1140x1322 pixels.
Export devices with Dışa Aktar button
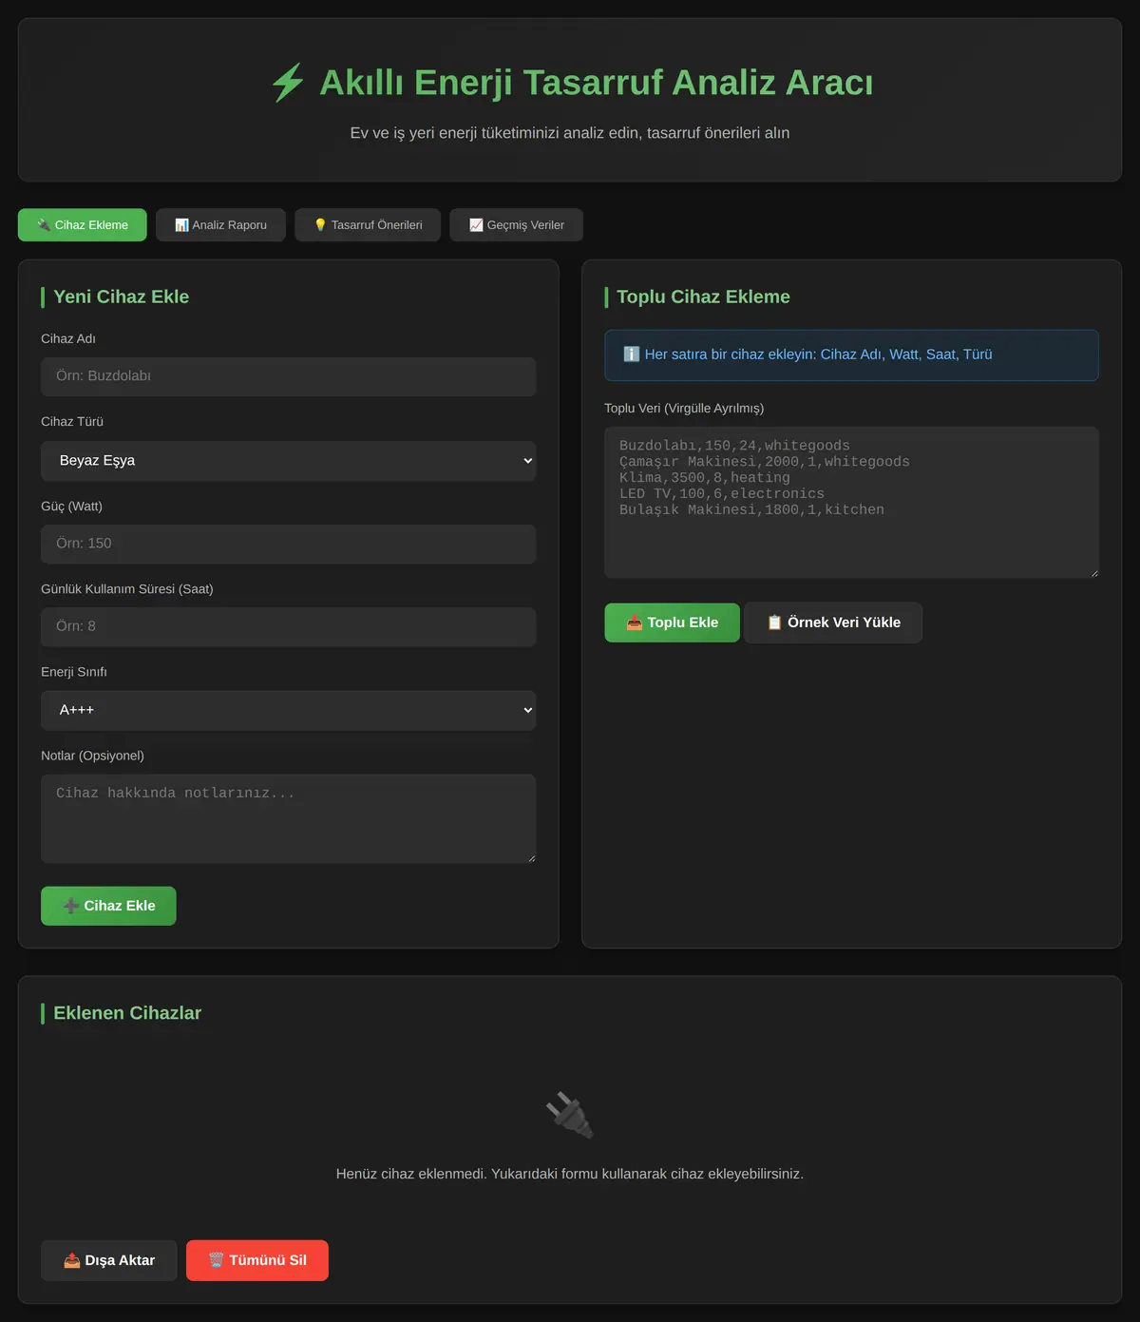pyautogui.click(x=109, y=1260)
